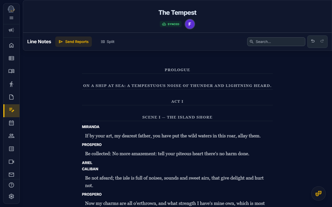
Task: Open the hamburger menu below the app logo
Action: point(11,18)
